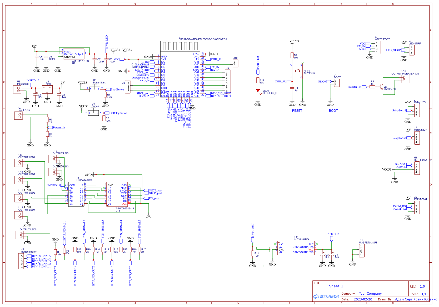Viewport: 439px width, 307px height.
Task: Click the KEY1 reset push button symbol
Action: click(297, 70)
